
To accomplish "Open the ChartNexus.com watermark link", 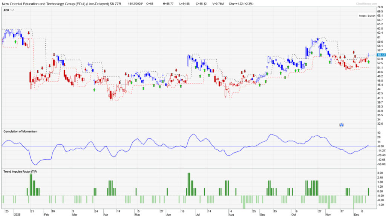I will tap(365, 3).
